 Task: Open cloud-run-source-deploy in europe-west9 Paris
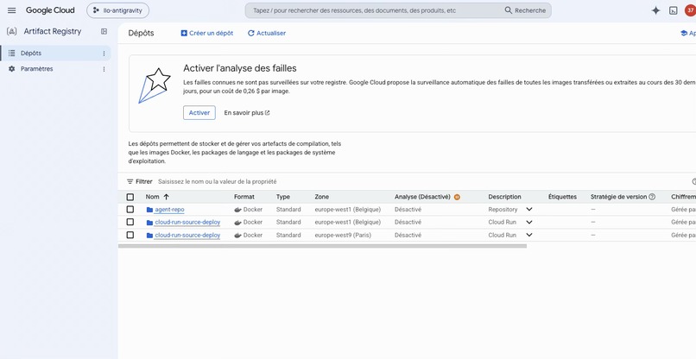[x=187, y=236]
